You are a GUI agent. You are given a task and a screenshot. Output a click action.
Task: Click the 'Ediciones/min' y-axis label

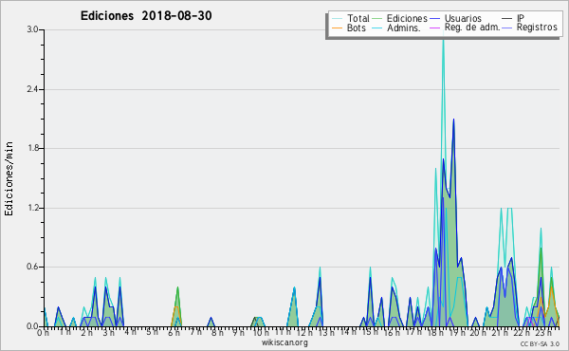pyautogui.click(x=9, y=178)
